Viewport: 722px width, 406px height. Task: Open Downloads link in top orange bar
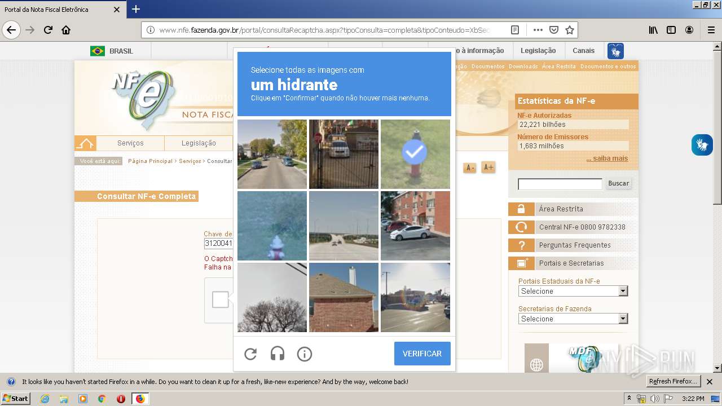523,67
